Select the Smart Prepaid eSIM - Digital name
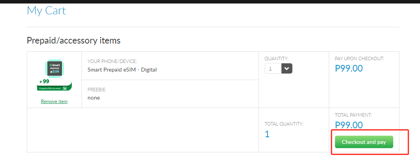 122,70
